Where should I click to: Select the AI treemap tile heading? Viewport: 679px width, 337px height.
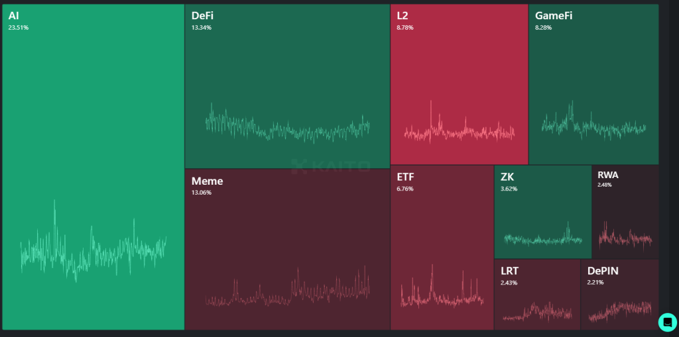click(14, 15)
